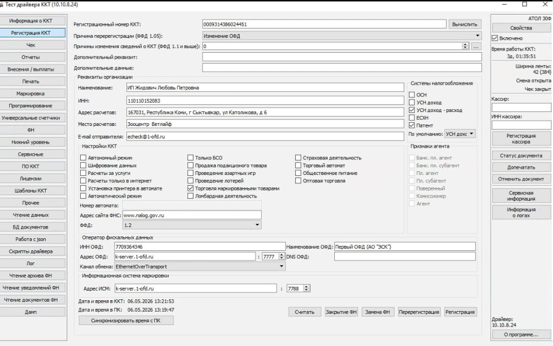The width and height of the screenshot is (553, 346).
Task: Click the Отменить документ button
Action: click(521, 179)
